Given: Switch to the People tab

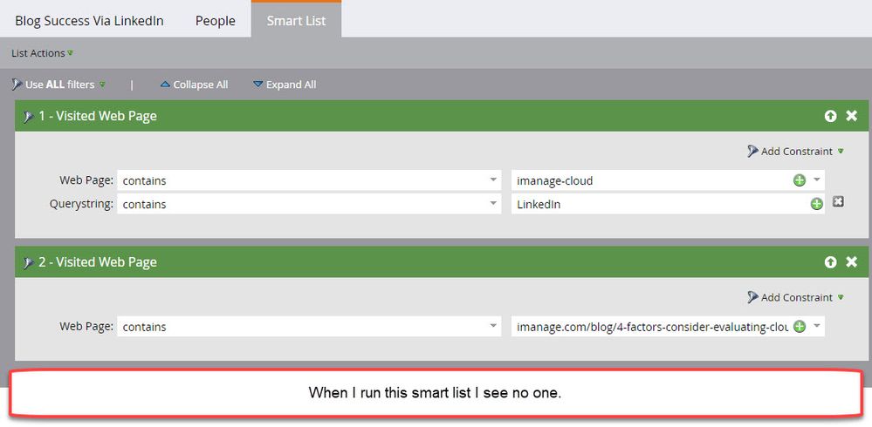Looking at the screenshot, I should coord(215,21).
